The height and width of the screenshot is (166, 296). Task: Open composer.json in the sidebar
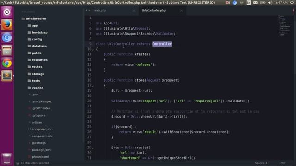(42, 129)
